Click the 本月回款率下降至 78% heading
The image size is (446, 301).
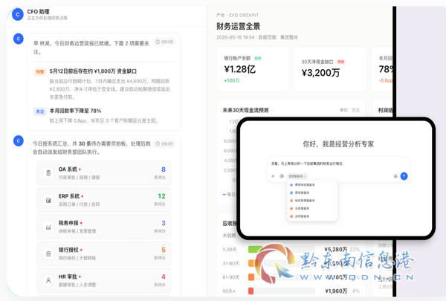(x=75, y=111)
